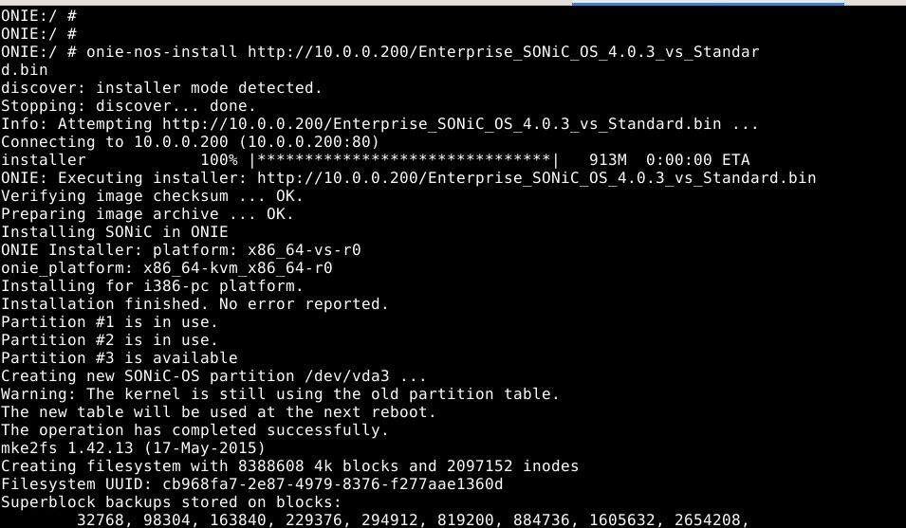
Task: Click the 'Preparing image archive ... OK.' line
Action: point(147,214)
